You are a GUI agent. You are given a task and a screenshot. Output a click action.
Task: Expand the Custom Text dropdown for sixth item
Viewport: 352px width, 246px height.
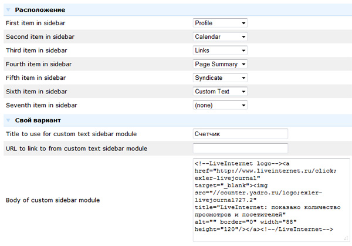pos(220,92)
